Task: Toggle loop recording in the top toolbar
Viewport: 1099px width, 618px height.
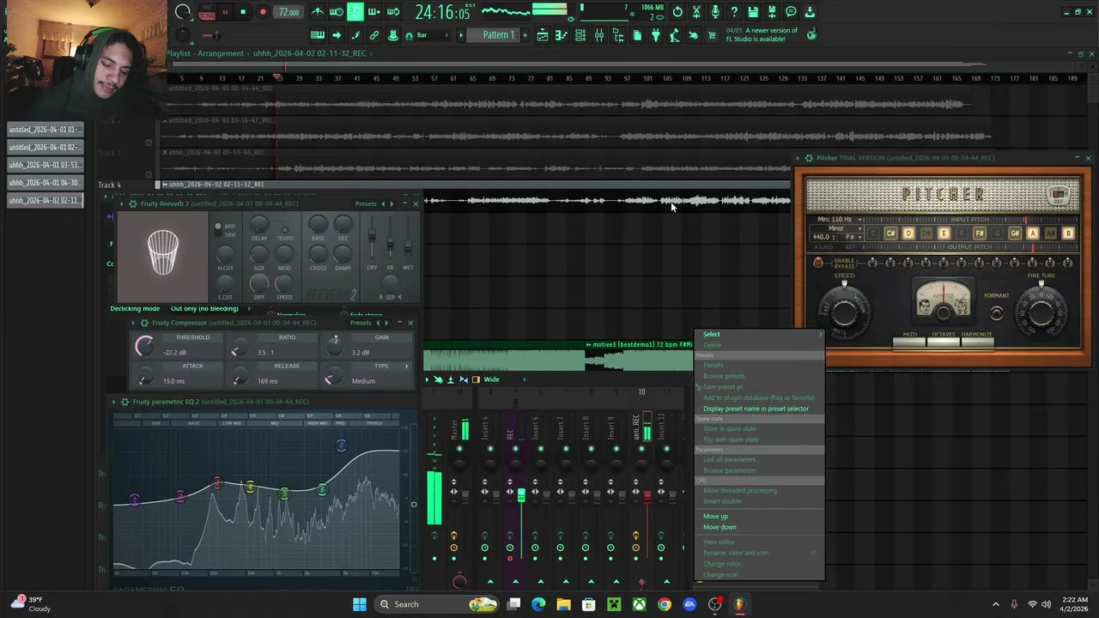Action: [x=394, y=12]
